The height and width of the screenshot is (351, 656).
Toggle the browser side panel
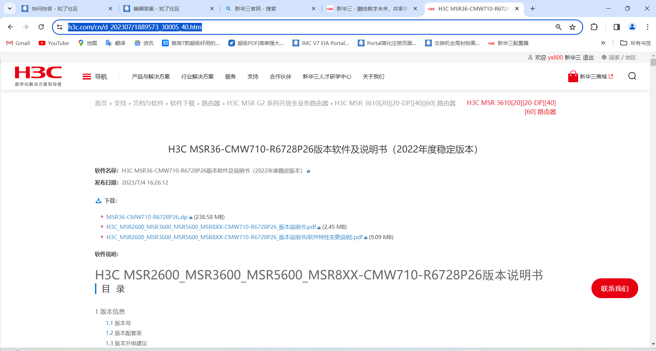coord(617,27)
